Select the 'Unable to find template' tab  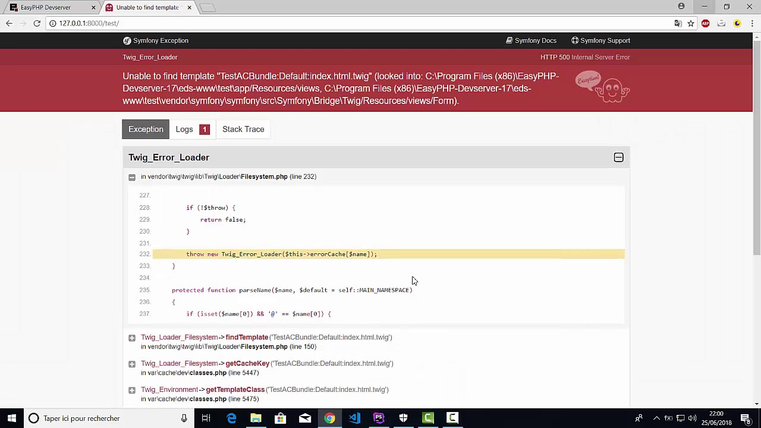click(147, 7)
